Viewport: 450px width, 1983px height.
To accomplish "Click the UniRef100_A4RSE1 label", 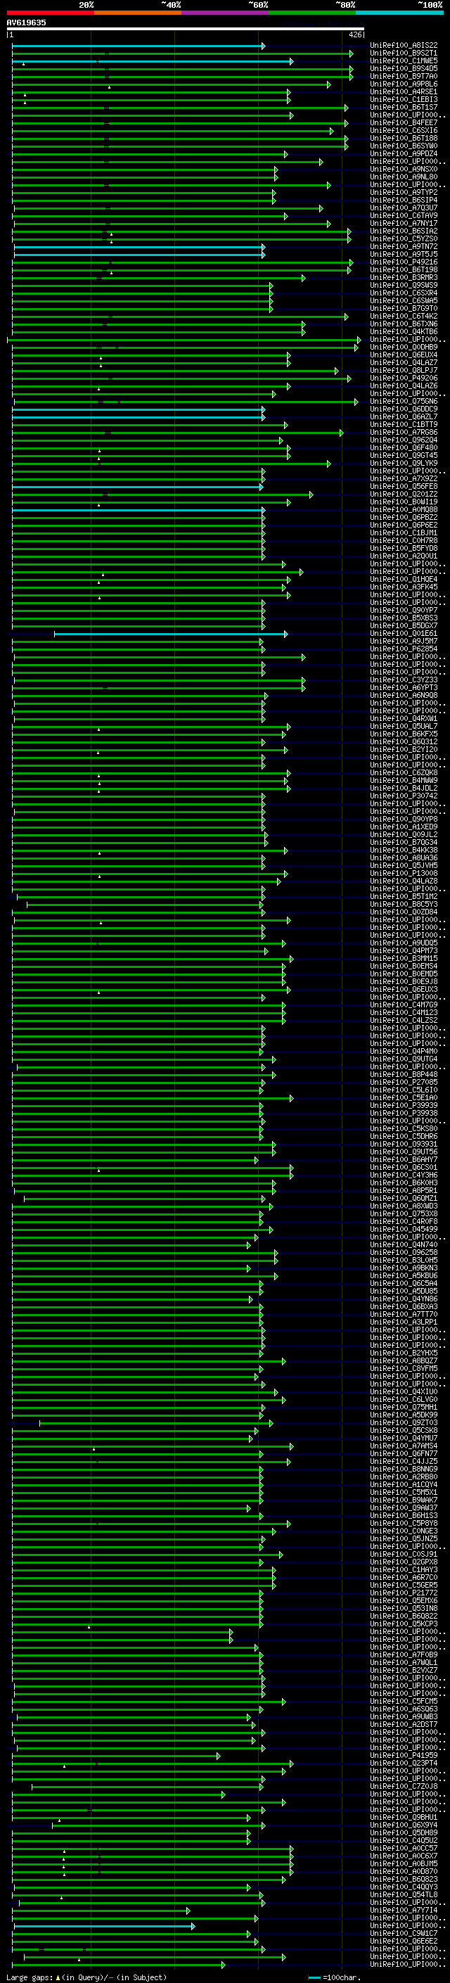I will [x=404, y=91].
